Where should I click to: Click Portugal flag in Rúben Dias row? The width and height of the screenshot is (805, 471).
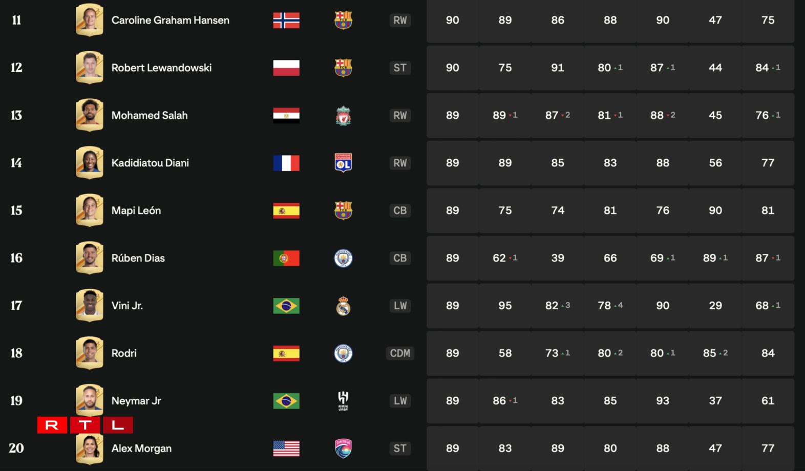pos(286,258)
